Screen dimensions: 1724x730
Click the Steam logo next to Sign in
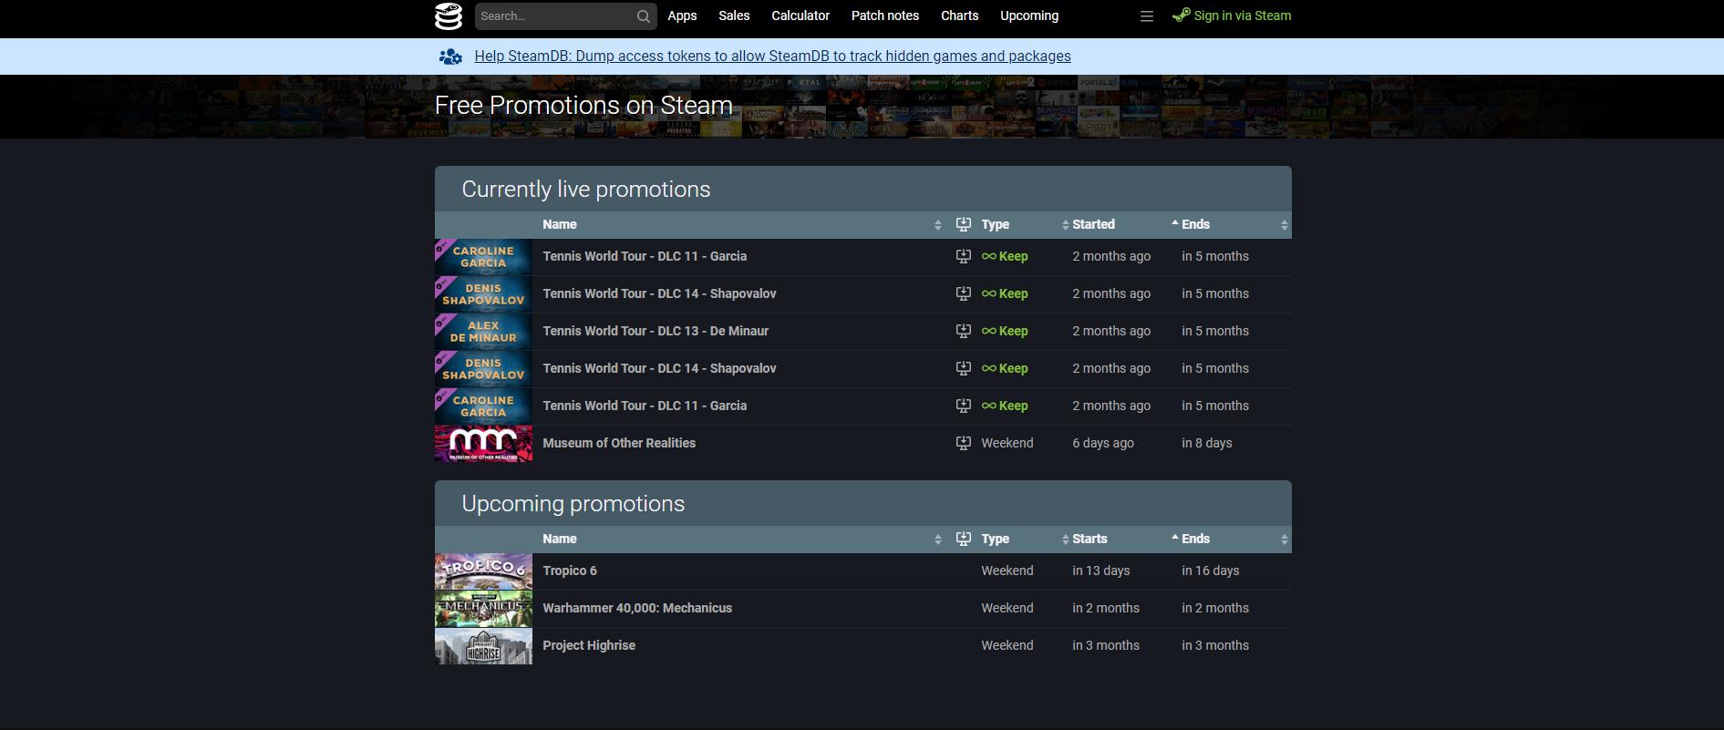click(x=1181, y=15)
